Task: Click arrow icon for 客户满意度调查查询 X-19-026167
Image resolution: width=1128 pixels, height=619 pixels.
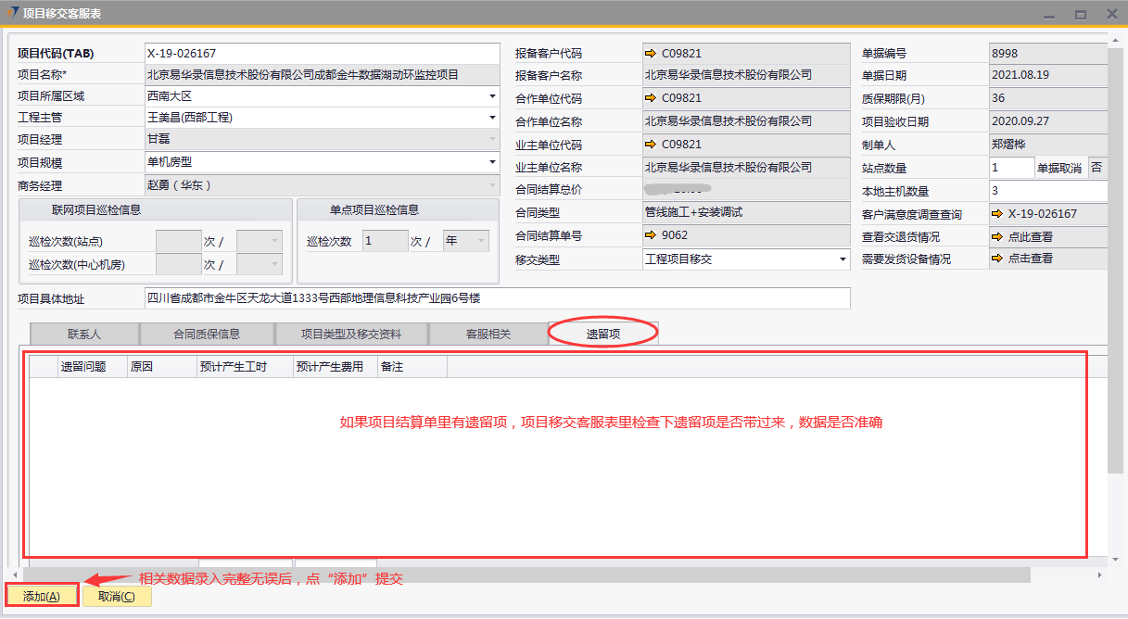Action: (998, 214)
